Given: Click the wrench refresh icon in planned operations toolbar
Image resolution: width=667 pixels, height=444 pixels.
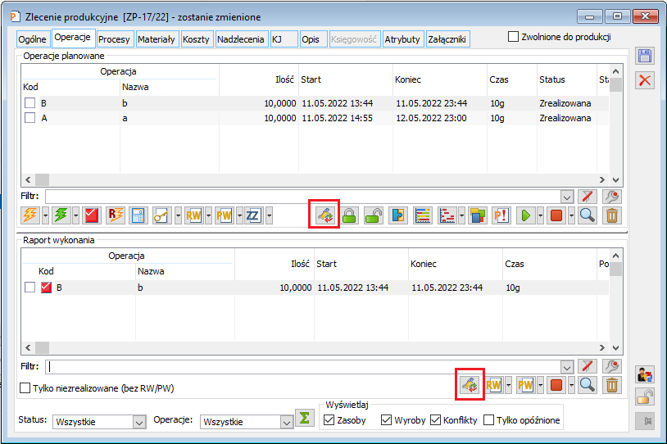Looking at the screenshot, I should [325, 215].
